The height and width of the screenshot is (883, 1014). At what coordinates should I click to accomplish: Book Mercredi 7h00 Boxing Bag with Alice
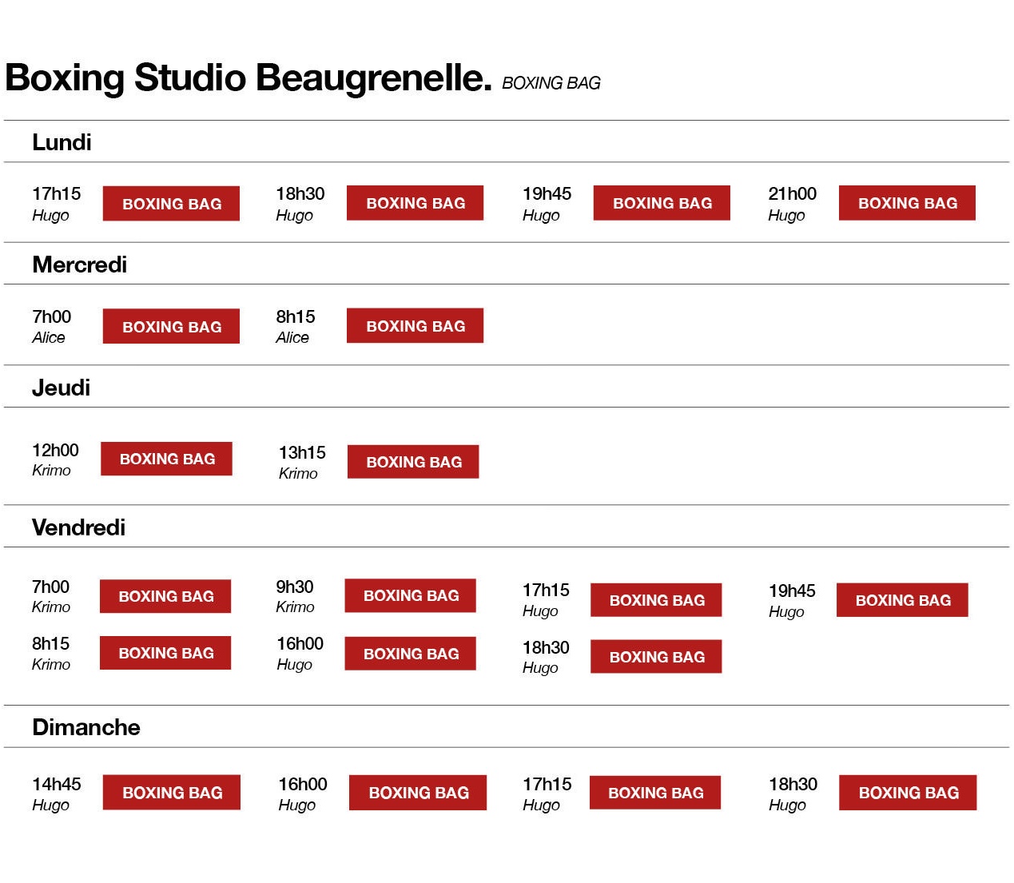coord(171,327)
